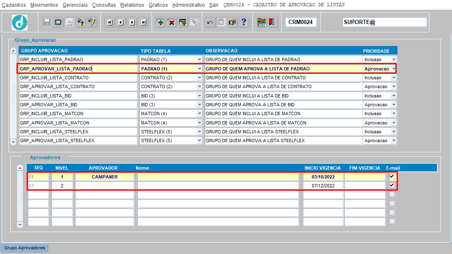This screenshot has width=452, height=254.
Task: Click the Menu icon
Action: [261, 22]
